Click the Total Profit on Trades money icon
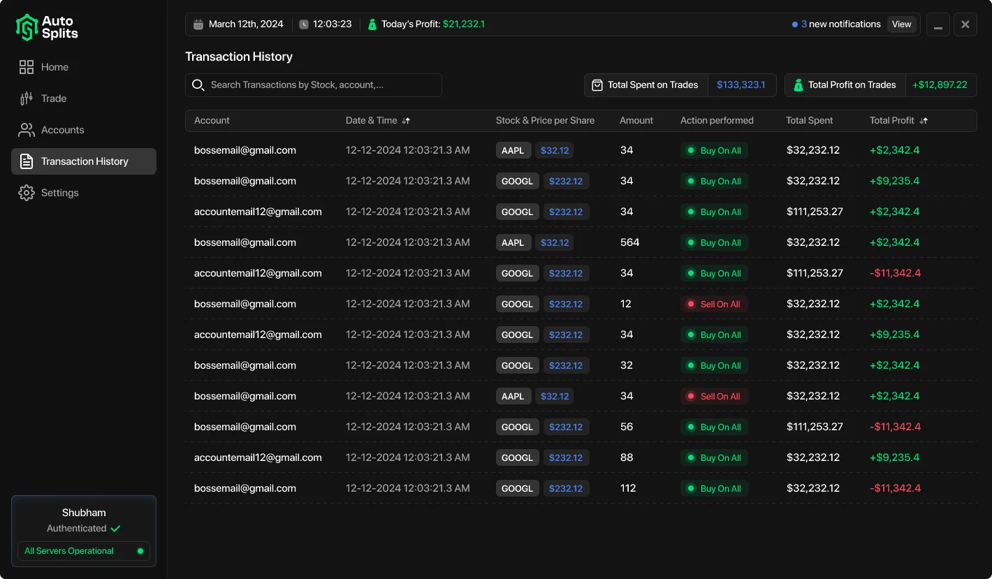This screenshot has width=992, height=579. (x=798, y=85)
